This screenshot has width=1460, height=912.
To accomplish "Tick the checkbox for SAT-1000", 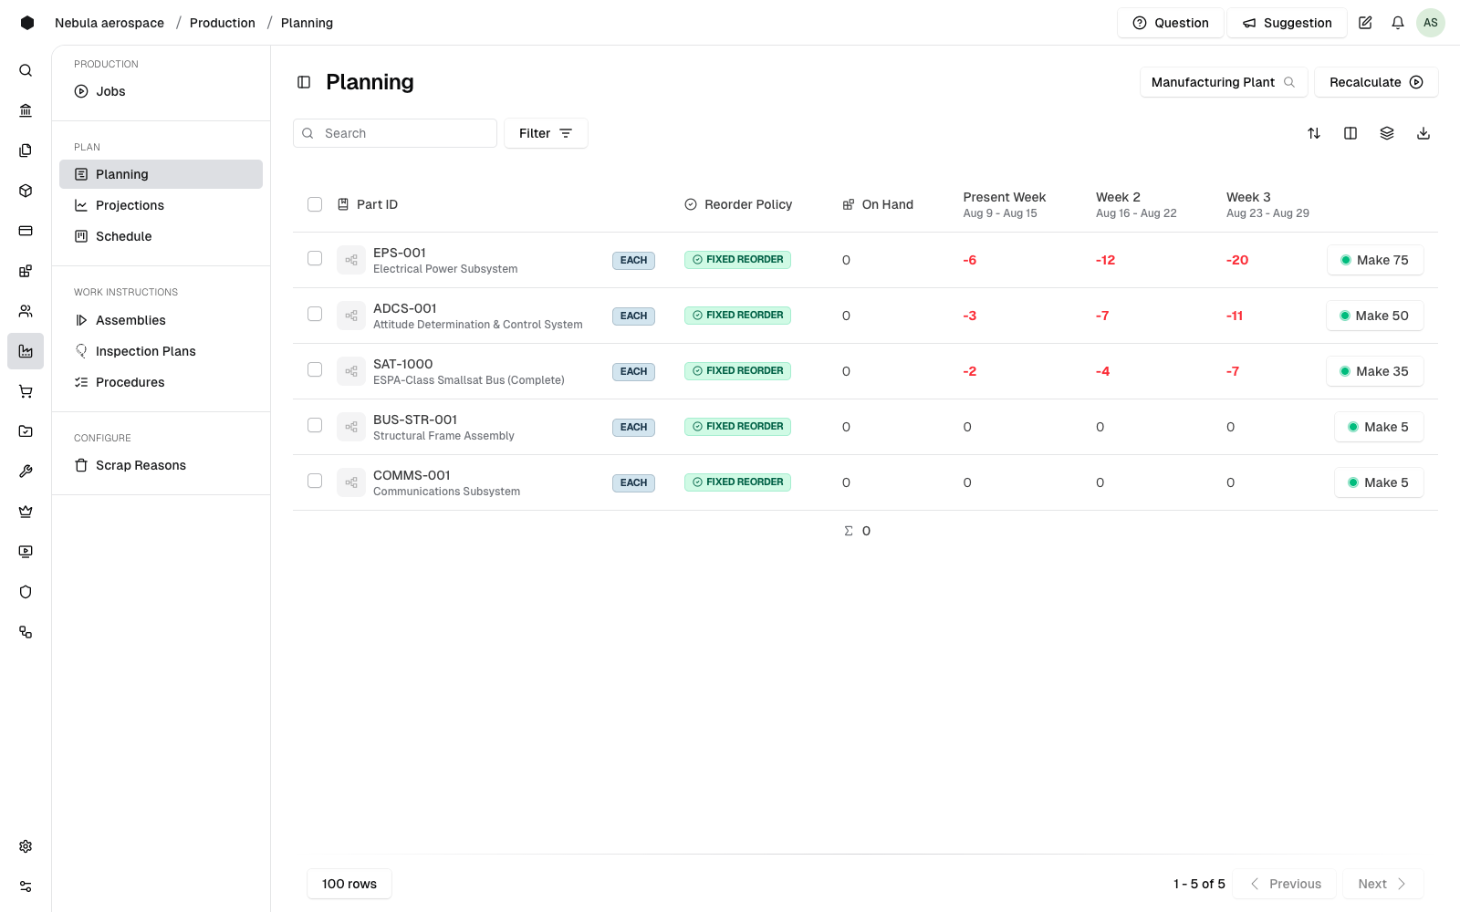I will [x=315, y=369].
